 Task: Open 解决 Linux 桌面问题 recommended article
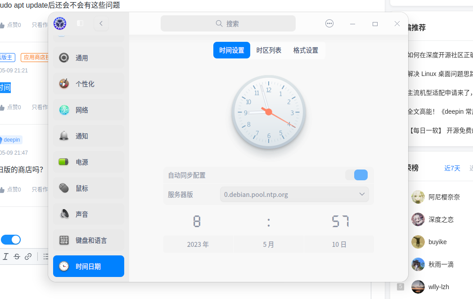[x=441, y=74]
